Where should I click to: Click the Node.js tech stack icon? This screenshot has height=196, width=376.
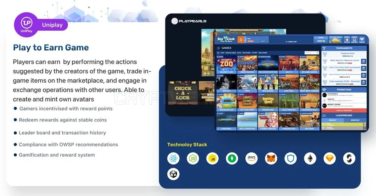point(193,158)
